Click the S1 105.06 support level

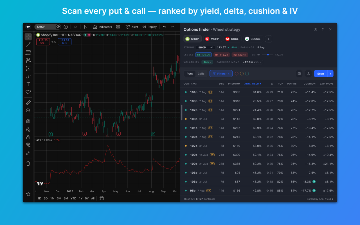coord(204,55)
